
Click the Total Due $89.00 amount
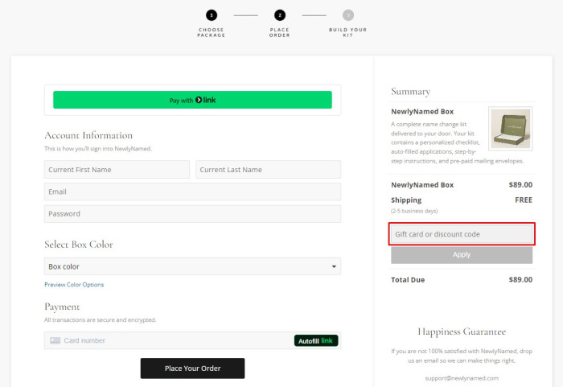tap(520, 279)
